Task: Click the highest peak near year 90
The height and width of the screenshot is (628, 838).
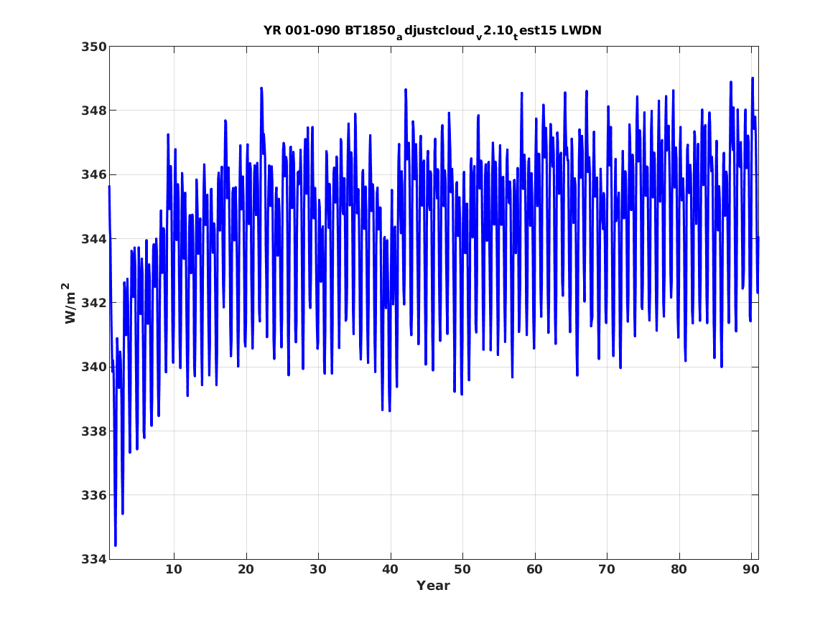Action: tap(753, 78)
